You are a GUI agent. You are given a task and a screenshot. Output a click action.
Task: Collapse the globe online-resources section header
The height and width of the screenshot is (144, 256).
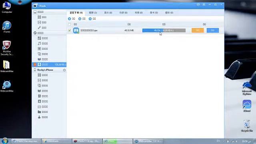click(49, 33)
